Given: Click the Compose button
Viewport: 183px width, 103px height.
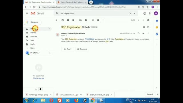Looking at the screenshot, I should 33,22.
